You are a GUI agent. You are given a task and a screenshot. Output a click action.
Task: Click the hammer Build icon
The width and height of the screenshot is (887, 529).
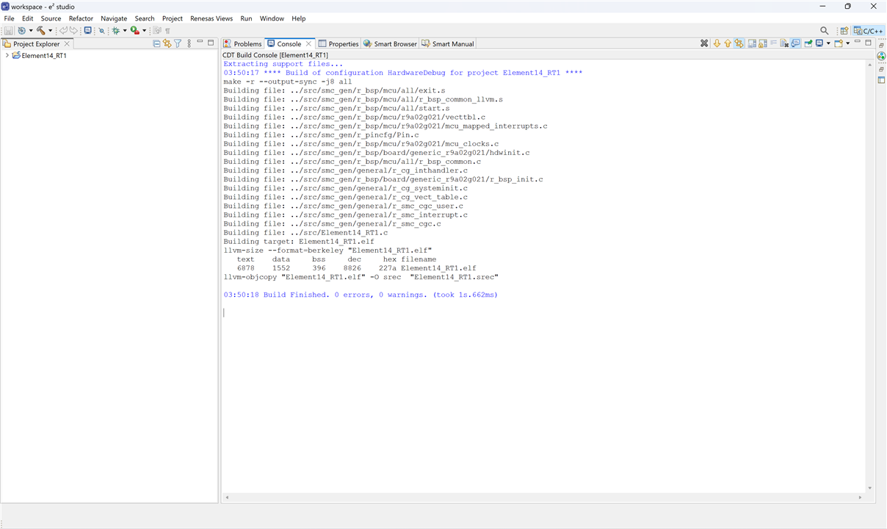tap(40, 31)
